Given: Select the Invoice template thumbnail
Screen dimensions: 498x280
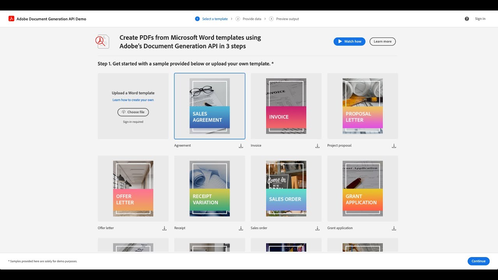Looking at the screenshot, I should pyautogui.click(x=286, y=106).
